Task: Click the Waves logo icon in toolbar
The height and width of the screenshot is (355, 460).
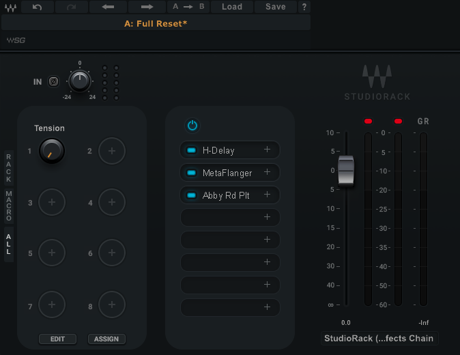Action: (x=10, y=7)
